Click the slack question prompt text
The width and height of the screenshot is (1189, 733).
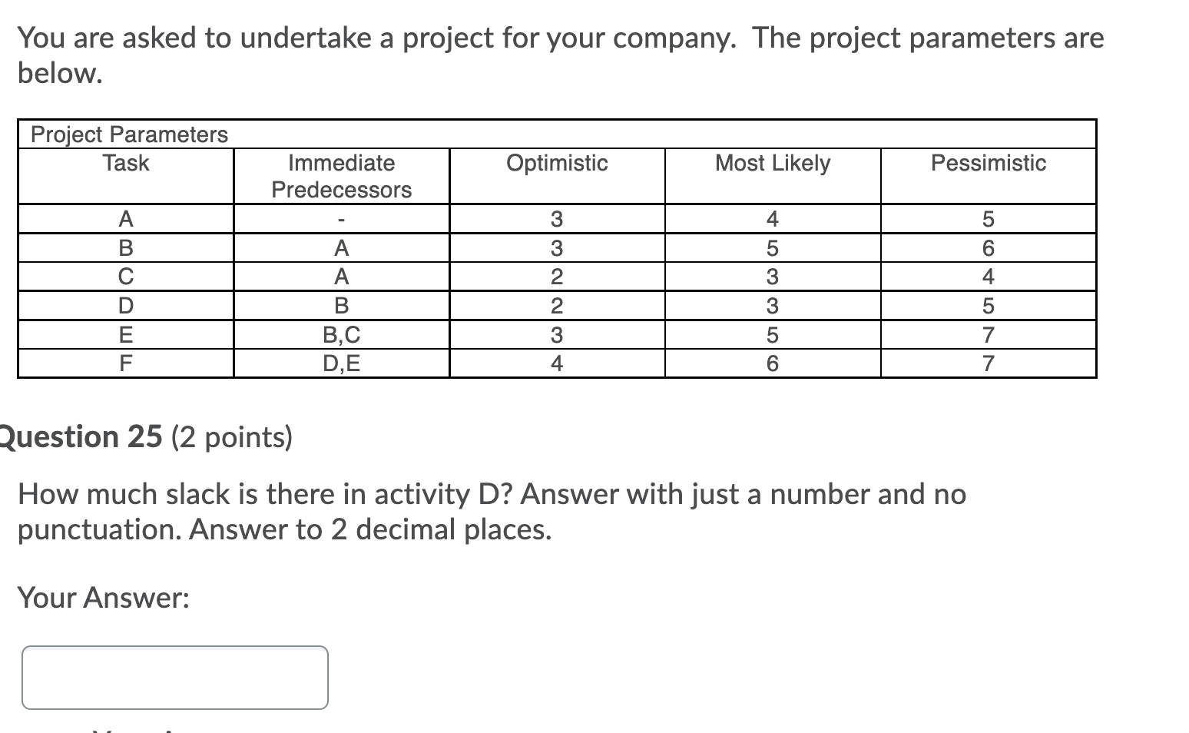pyautogui.click(x=492, y=511)
